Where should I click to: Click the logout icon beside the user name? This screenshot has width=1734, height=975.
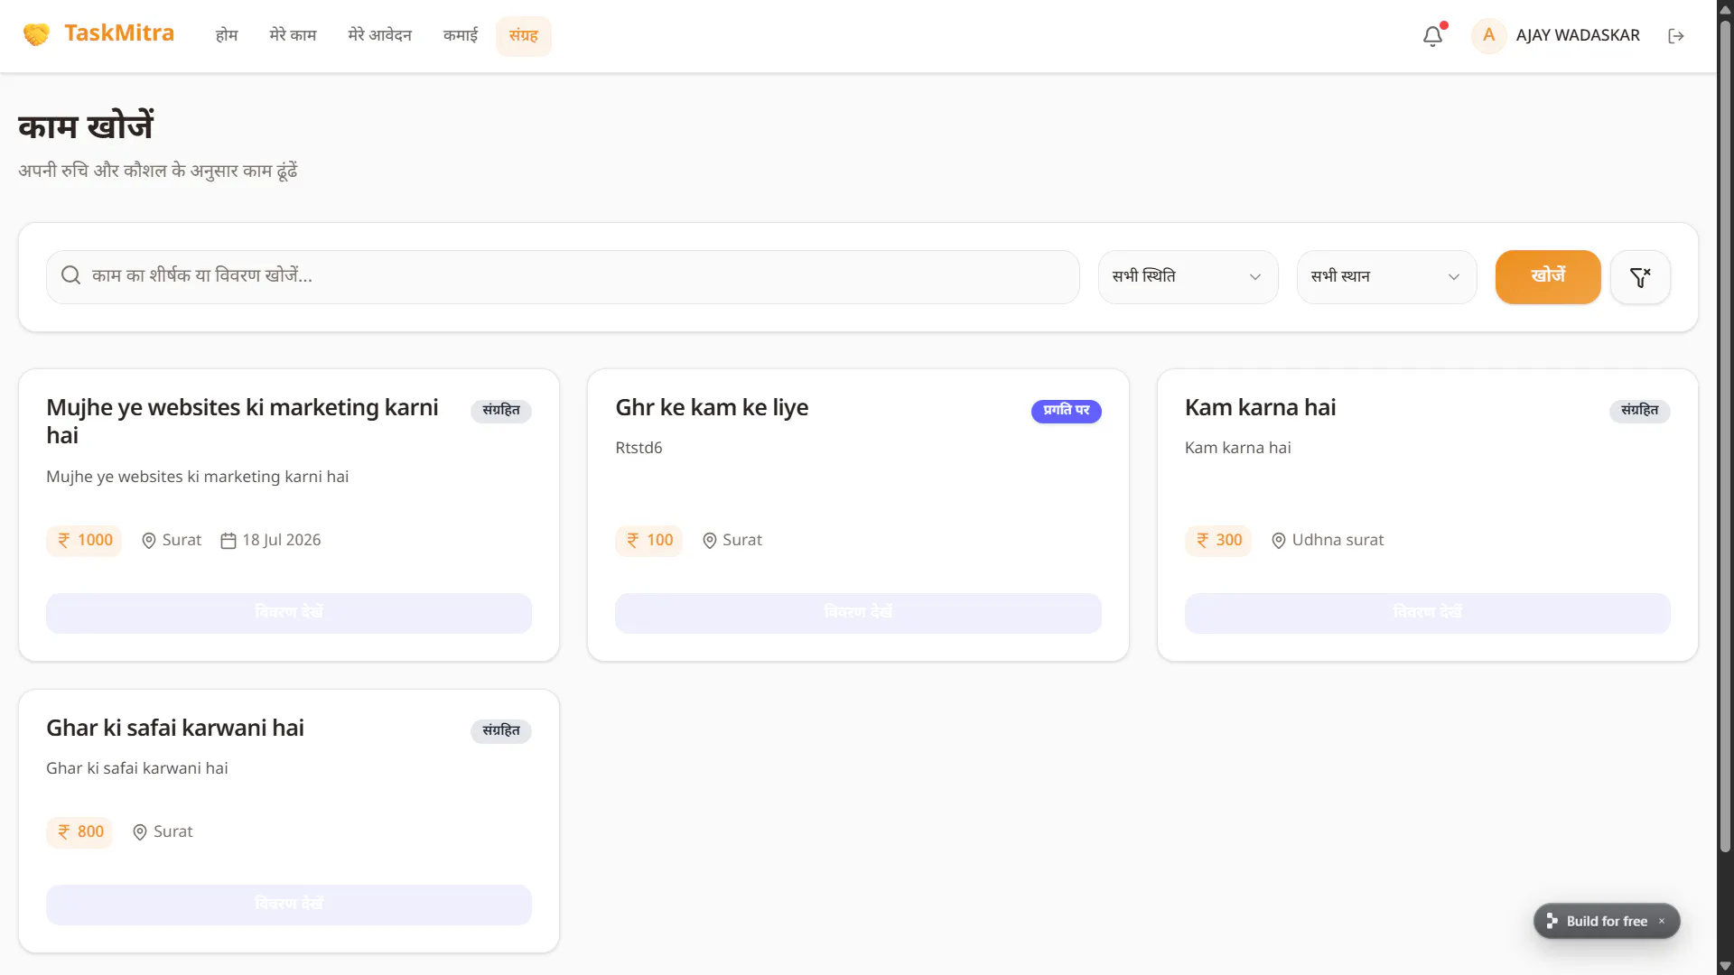1676,36
